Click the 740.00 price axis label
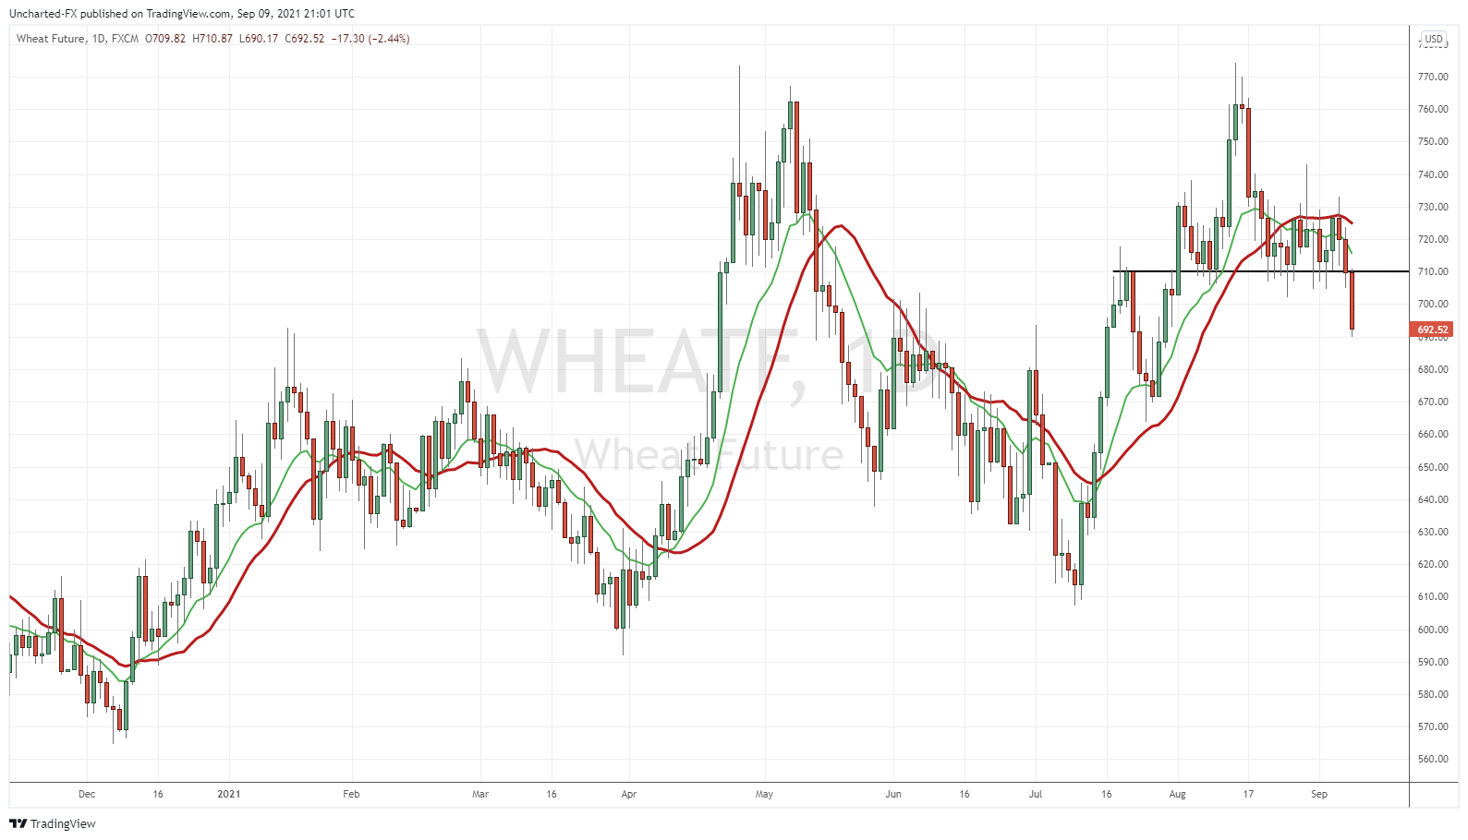Viewport: 1468px width, 840px height. tap(1433, 174)
